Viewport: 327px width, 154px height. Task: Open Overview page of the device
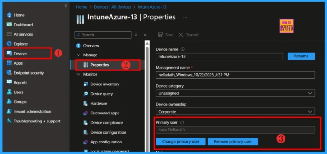[91, 46]
